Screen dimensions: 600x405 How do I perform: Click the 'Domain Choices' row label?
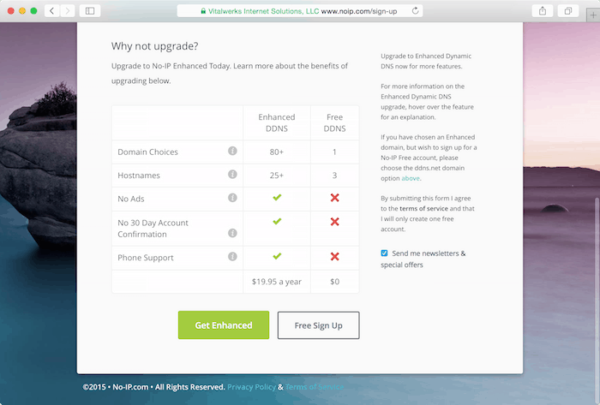click(x=147, y=152)
